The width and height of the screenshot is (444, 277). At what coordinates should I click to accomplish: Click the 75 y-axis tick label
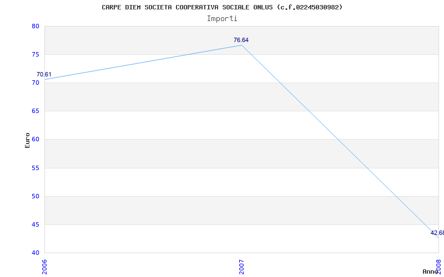point(36,54)
